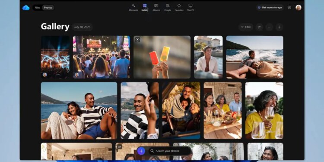Open settings gear icon
The image size is (324, 162).
coord(289,8)
